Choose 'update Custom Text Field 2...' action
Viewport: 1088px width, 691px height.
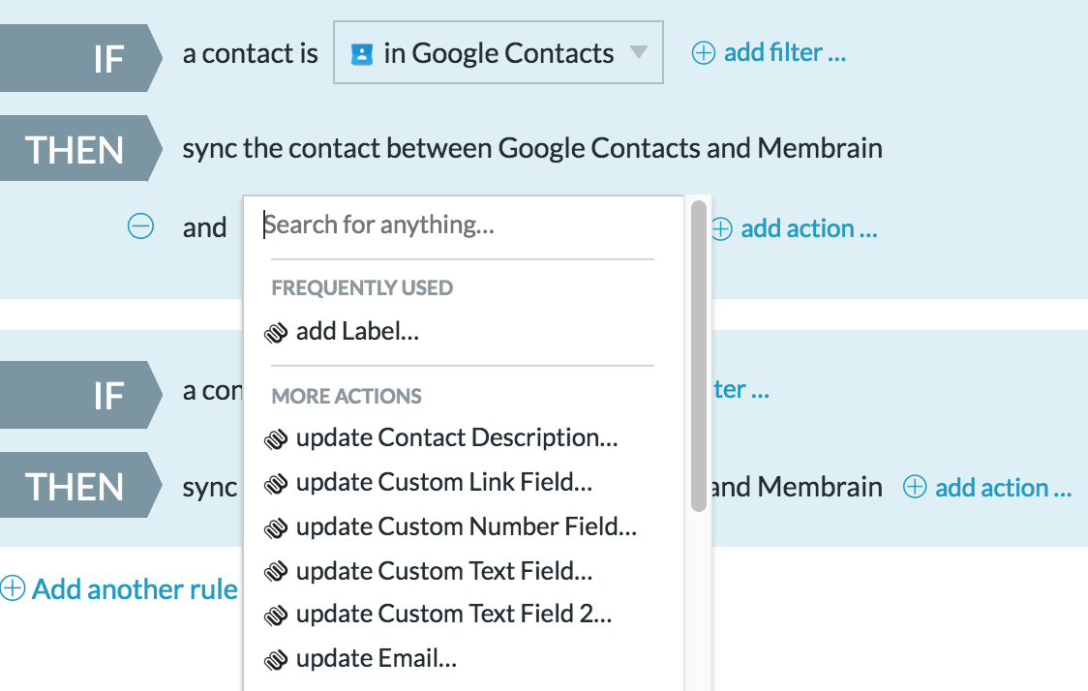pyautogui.click(x=454, y=614)
